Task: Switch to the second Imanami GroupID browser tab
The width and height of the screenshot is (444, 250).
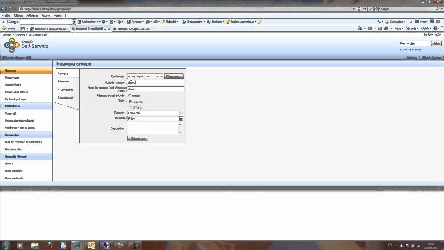Action: [133, 29]
